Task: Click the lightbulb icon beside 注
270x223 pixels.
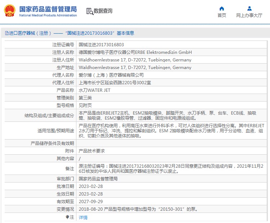Action: (x=67, y=217)
